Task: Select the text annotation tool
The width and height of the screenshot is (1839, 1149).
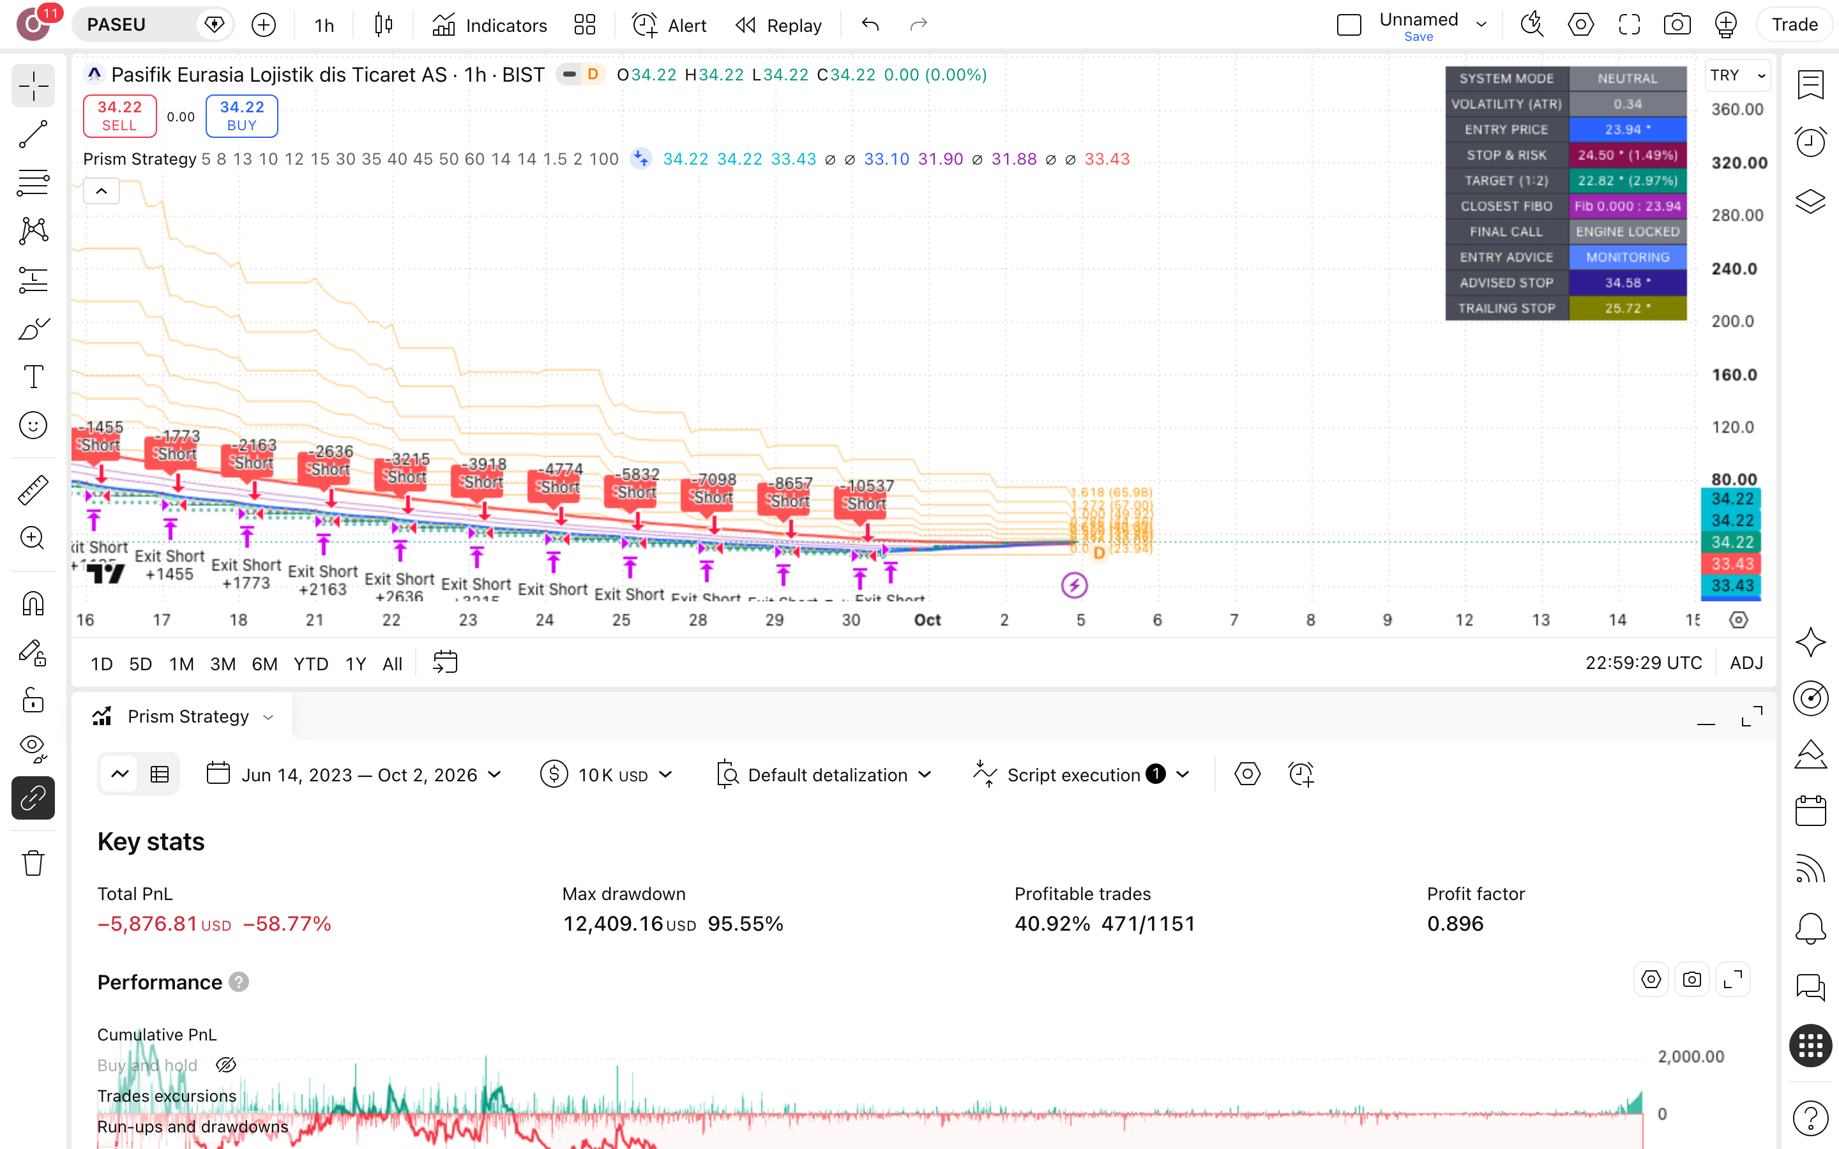Action: 33,377
